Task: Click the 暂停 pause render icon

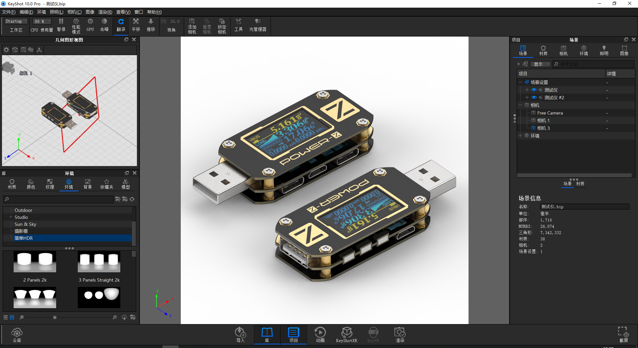Action: (x=61, y=25)
